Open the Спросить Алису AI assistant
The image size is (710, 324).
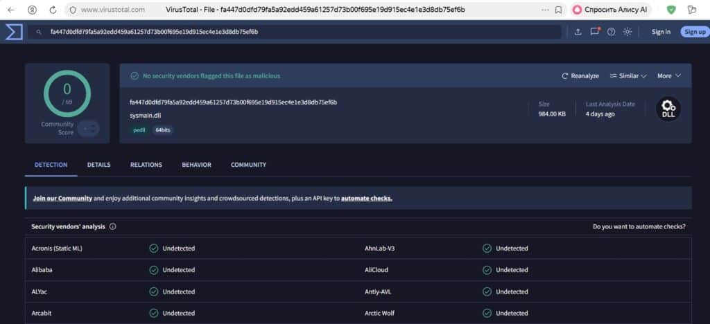point(611,10)
